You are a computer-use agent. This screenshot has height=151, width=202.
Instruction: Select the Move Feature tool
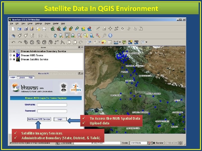(x=110, y=29)
